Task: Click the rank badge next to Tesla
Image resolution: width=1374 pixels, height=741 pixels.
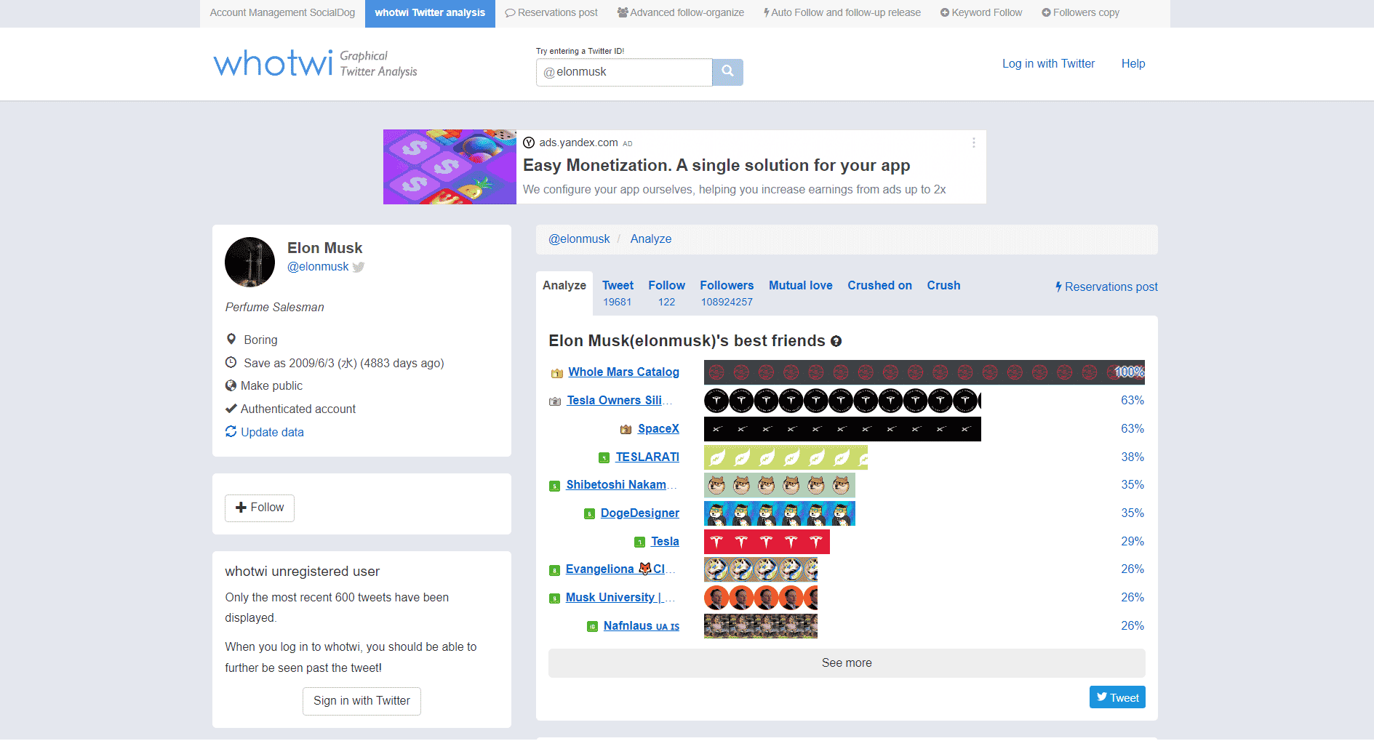Action: click(639, 542)
